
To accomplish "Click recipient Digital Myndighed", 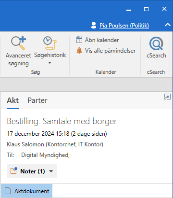I will 45,155.
